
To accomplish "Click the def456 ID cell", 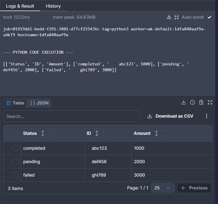I will click(108, 162).
